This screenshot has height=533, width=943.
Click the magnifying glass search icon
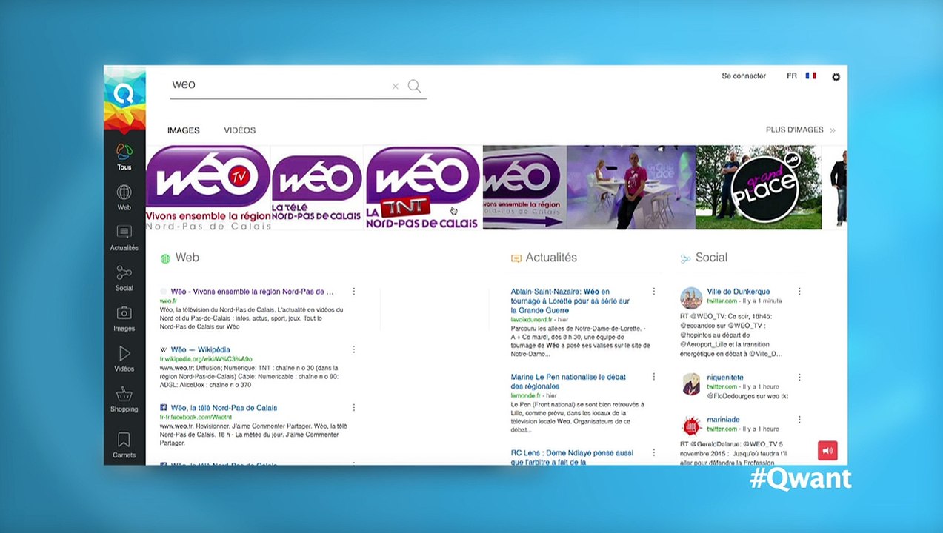pos(415,87)
